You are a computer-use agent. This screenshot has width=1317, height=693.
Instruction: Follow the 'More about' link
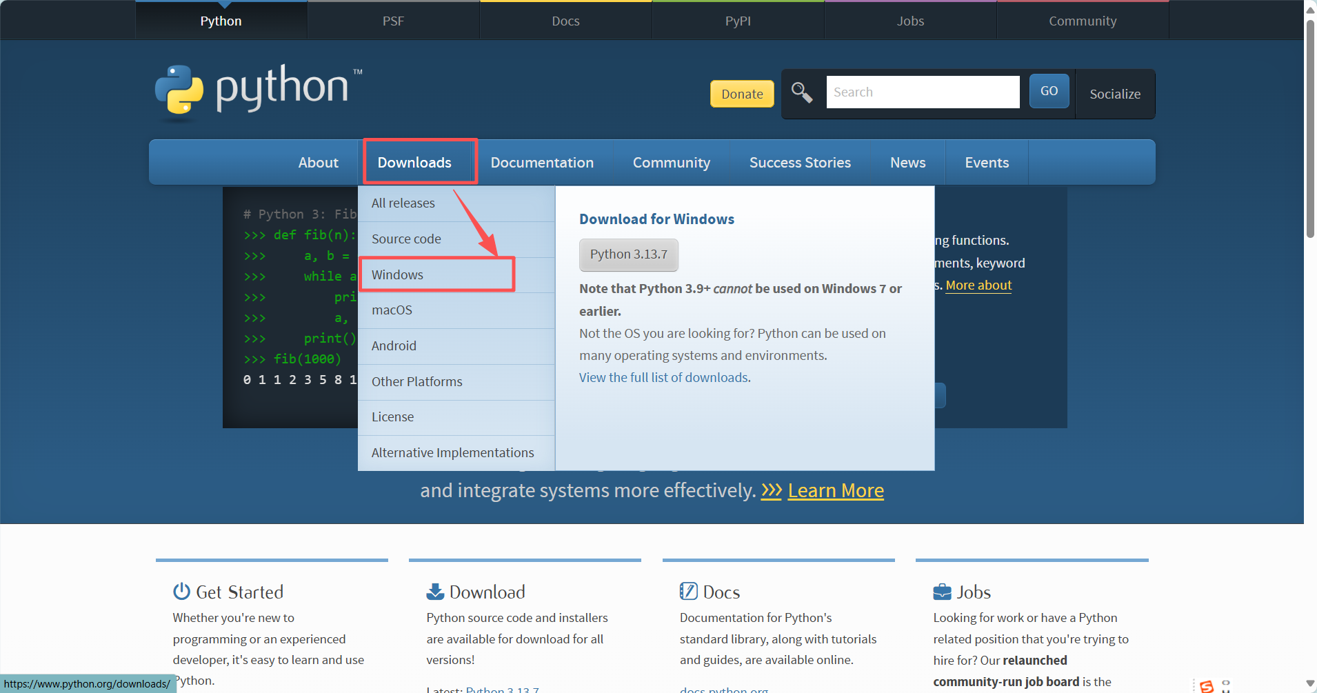coord(978,285)
